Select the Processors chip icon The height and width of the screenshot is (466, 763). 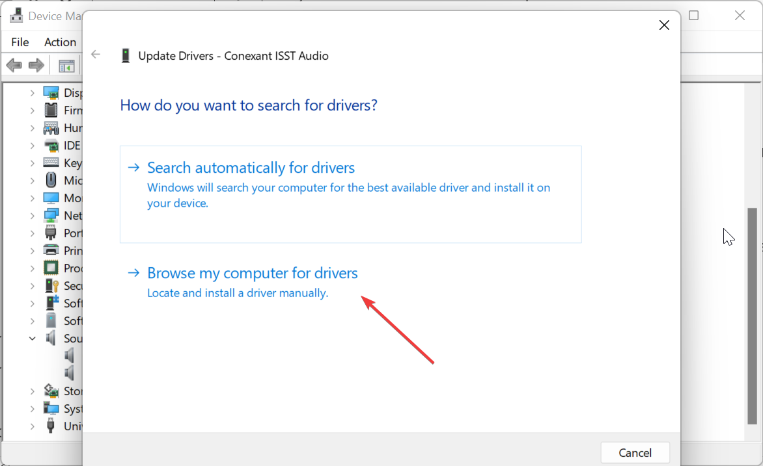pos(51,268)
